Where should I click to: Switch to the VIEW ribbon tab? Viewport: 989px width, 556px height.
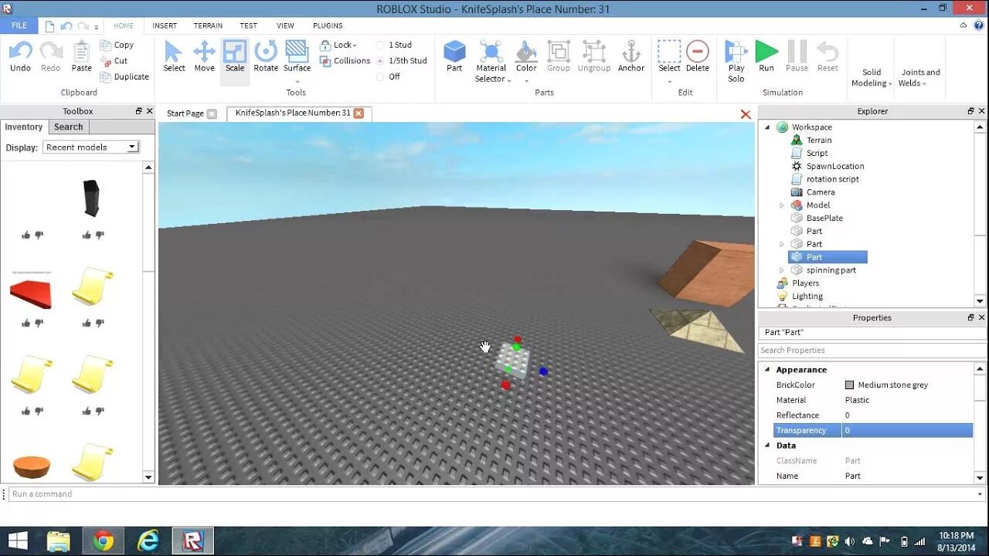tap(285, 25)
